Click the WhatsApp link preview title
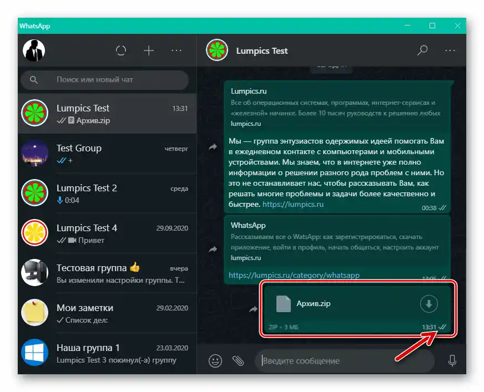The image size is (484, 392). [x=248, y=226]
